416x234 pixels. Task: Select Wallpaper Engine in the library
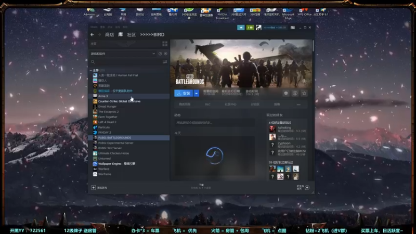(129, 164)
